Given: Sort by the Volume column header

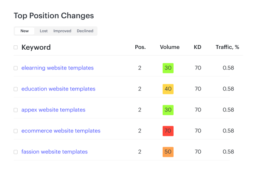Looking at the screenshot, I should pyautogui.click(x=170, y=47).
